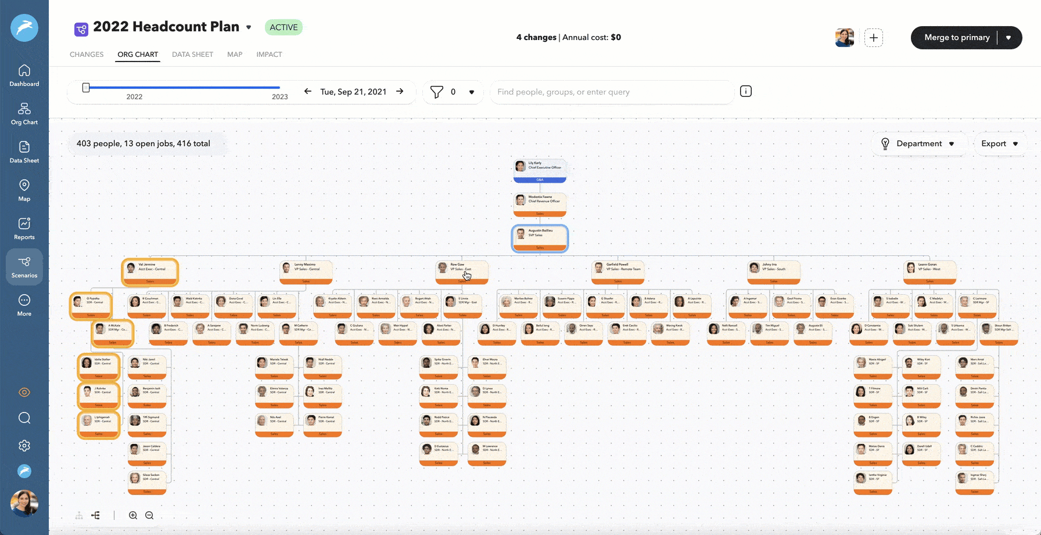This screenshot has height=535, width=1041.
Task: Toggle the filter control showing 0
Action: [453, 92]
